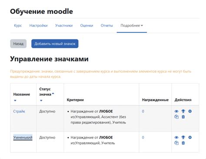This screenshot has height=159, width=206.
Task: Open the Курс tab
Action: pos(18,26)
